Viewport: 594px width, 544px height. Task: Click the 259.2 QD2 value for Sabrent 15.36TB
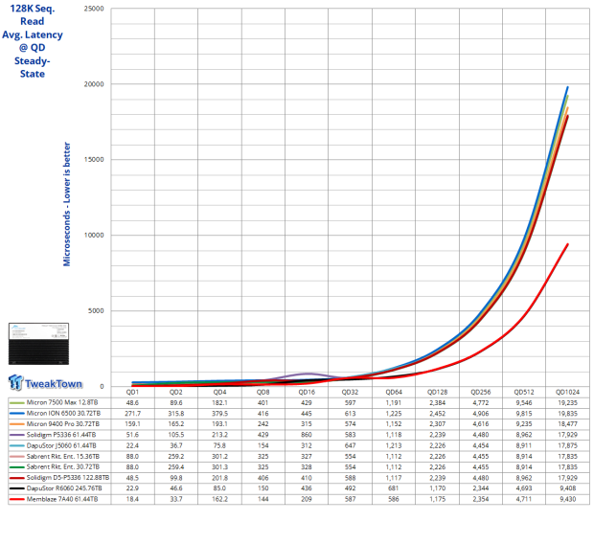[175, 456]
